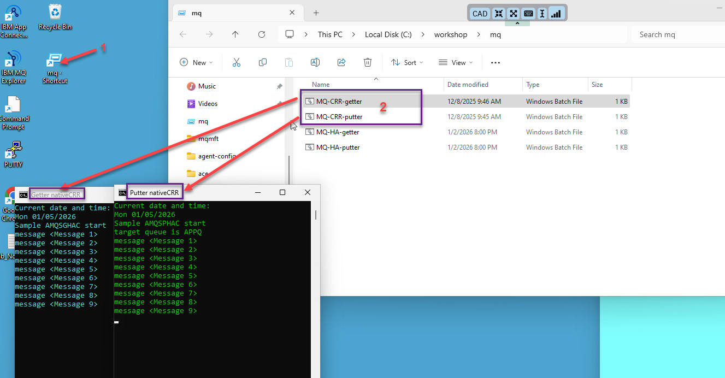Maximize the Putter nativeCRR window

[x=282, y=192]
